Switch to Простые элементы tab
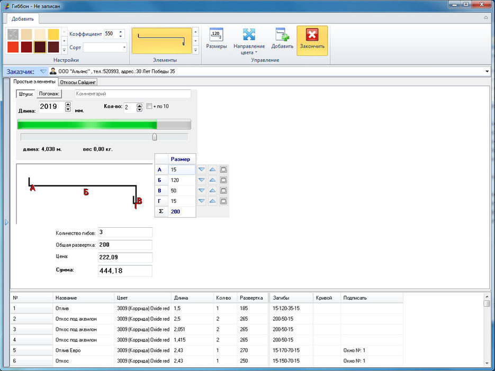 tap(34, 81)
